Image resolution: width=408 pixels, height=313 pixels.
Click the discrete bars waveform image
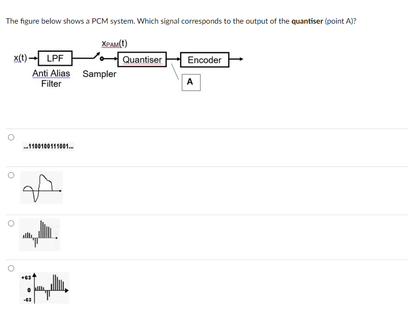tap(39, 234)
